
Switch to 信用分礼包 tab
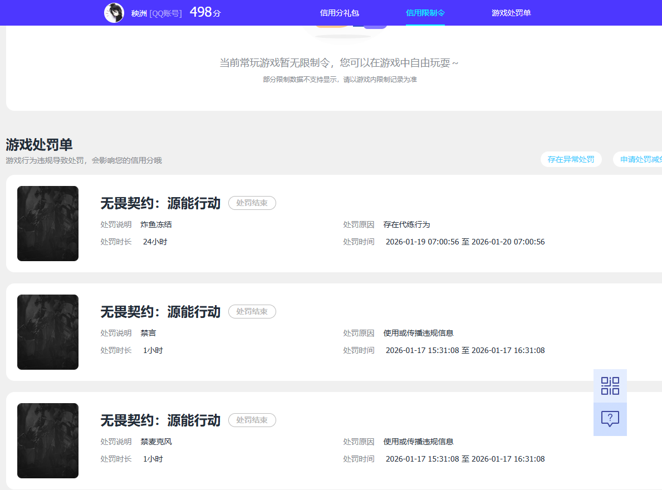[340, 13]
